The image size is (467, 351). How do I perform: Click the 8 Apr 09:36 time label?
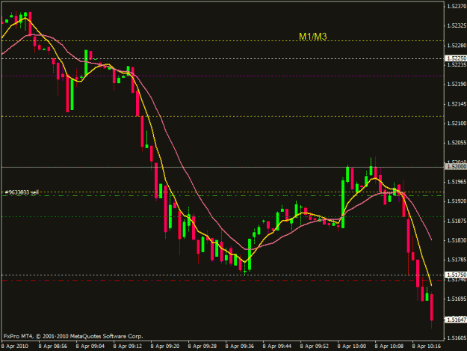click(239, 347)
